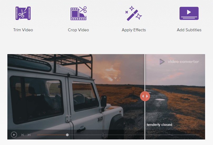Viewport: 213px width, 145px height.
Task: Click the video seek bar track
Action: coord(118,135)
